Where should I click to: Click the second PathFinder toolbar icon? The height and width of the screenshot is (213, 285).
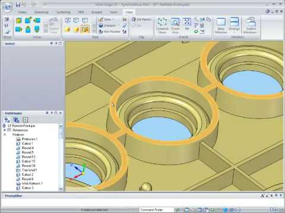pyautogui.click(x=17, y=120)
